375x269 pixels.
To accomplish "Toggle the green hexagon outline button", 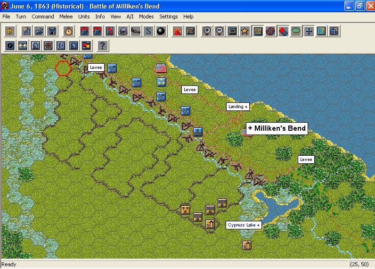I will (x=296, y=32).
